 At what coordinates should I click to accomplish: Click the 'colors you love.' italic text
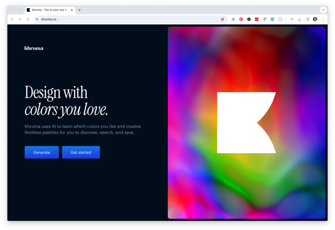pos(66,110)
